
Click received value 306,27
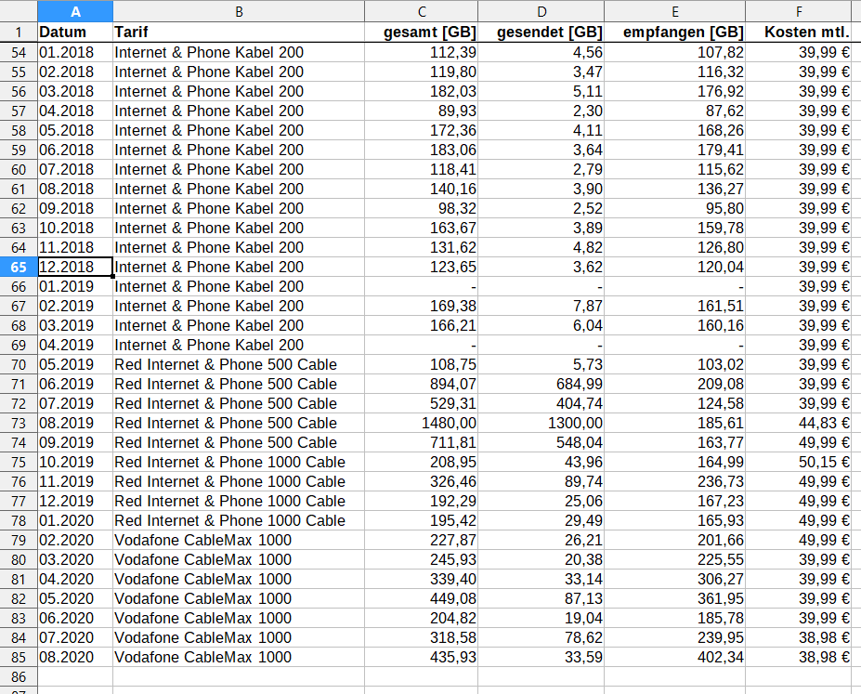[x=675, y=579]
